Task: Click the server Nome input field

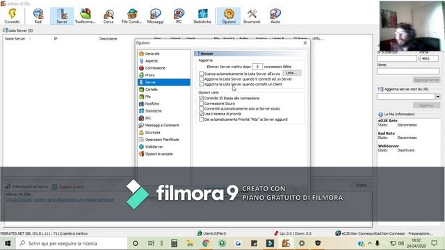Action: [x=408, y=71]
